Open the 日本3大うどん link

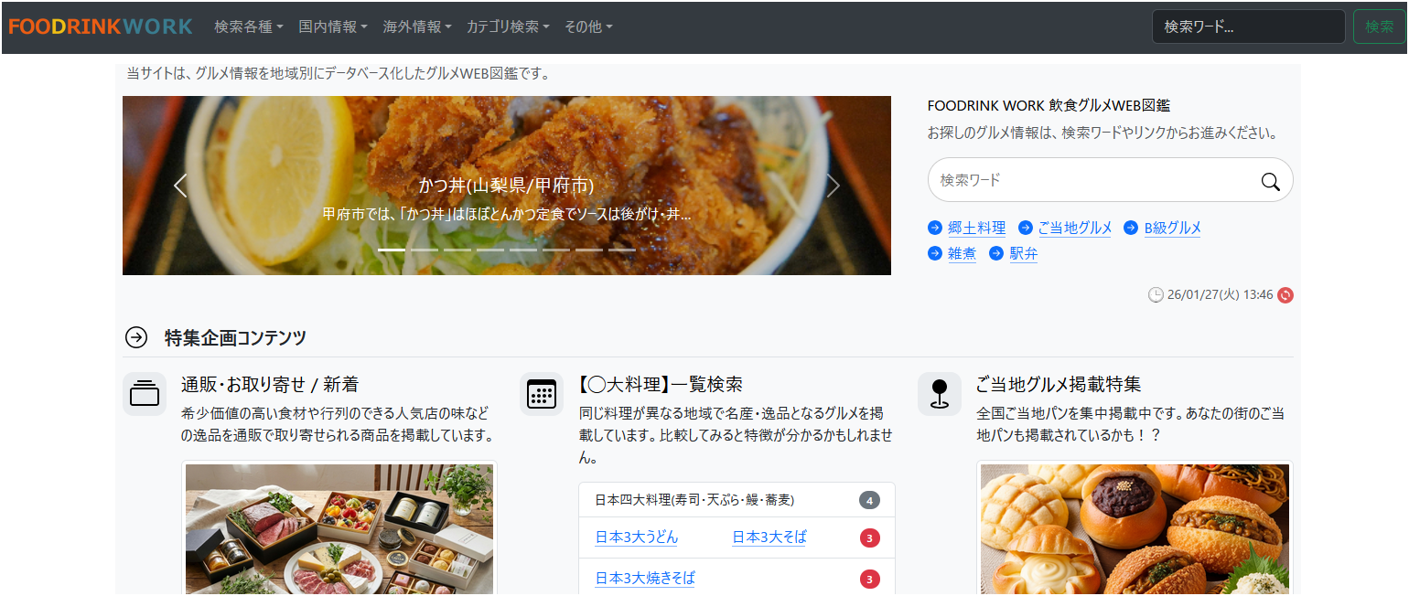pyautogui.click(x=637, y=537)
